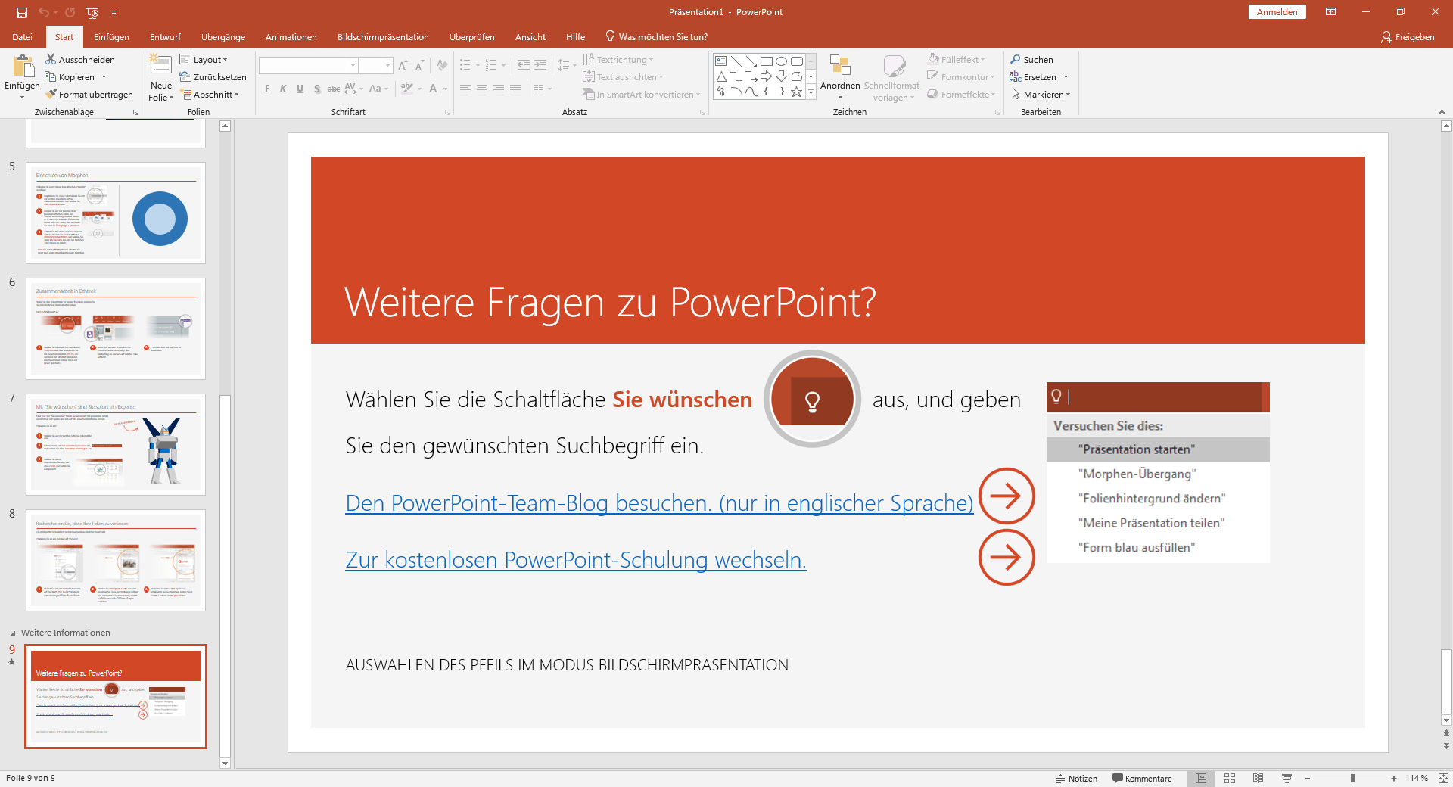This screenshot has height=787, width=1453.
Task: Click the Ausschneiden scissors icon
Action: (x=51, y=59)
